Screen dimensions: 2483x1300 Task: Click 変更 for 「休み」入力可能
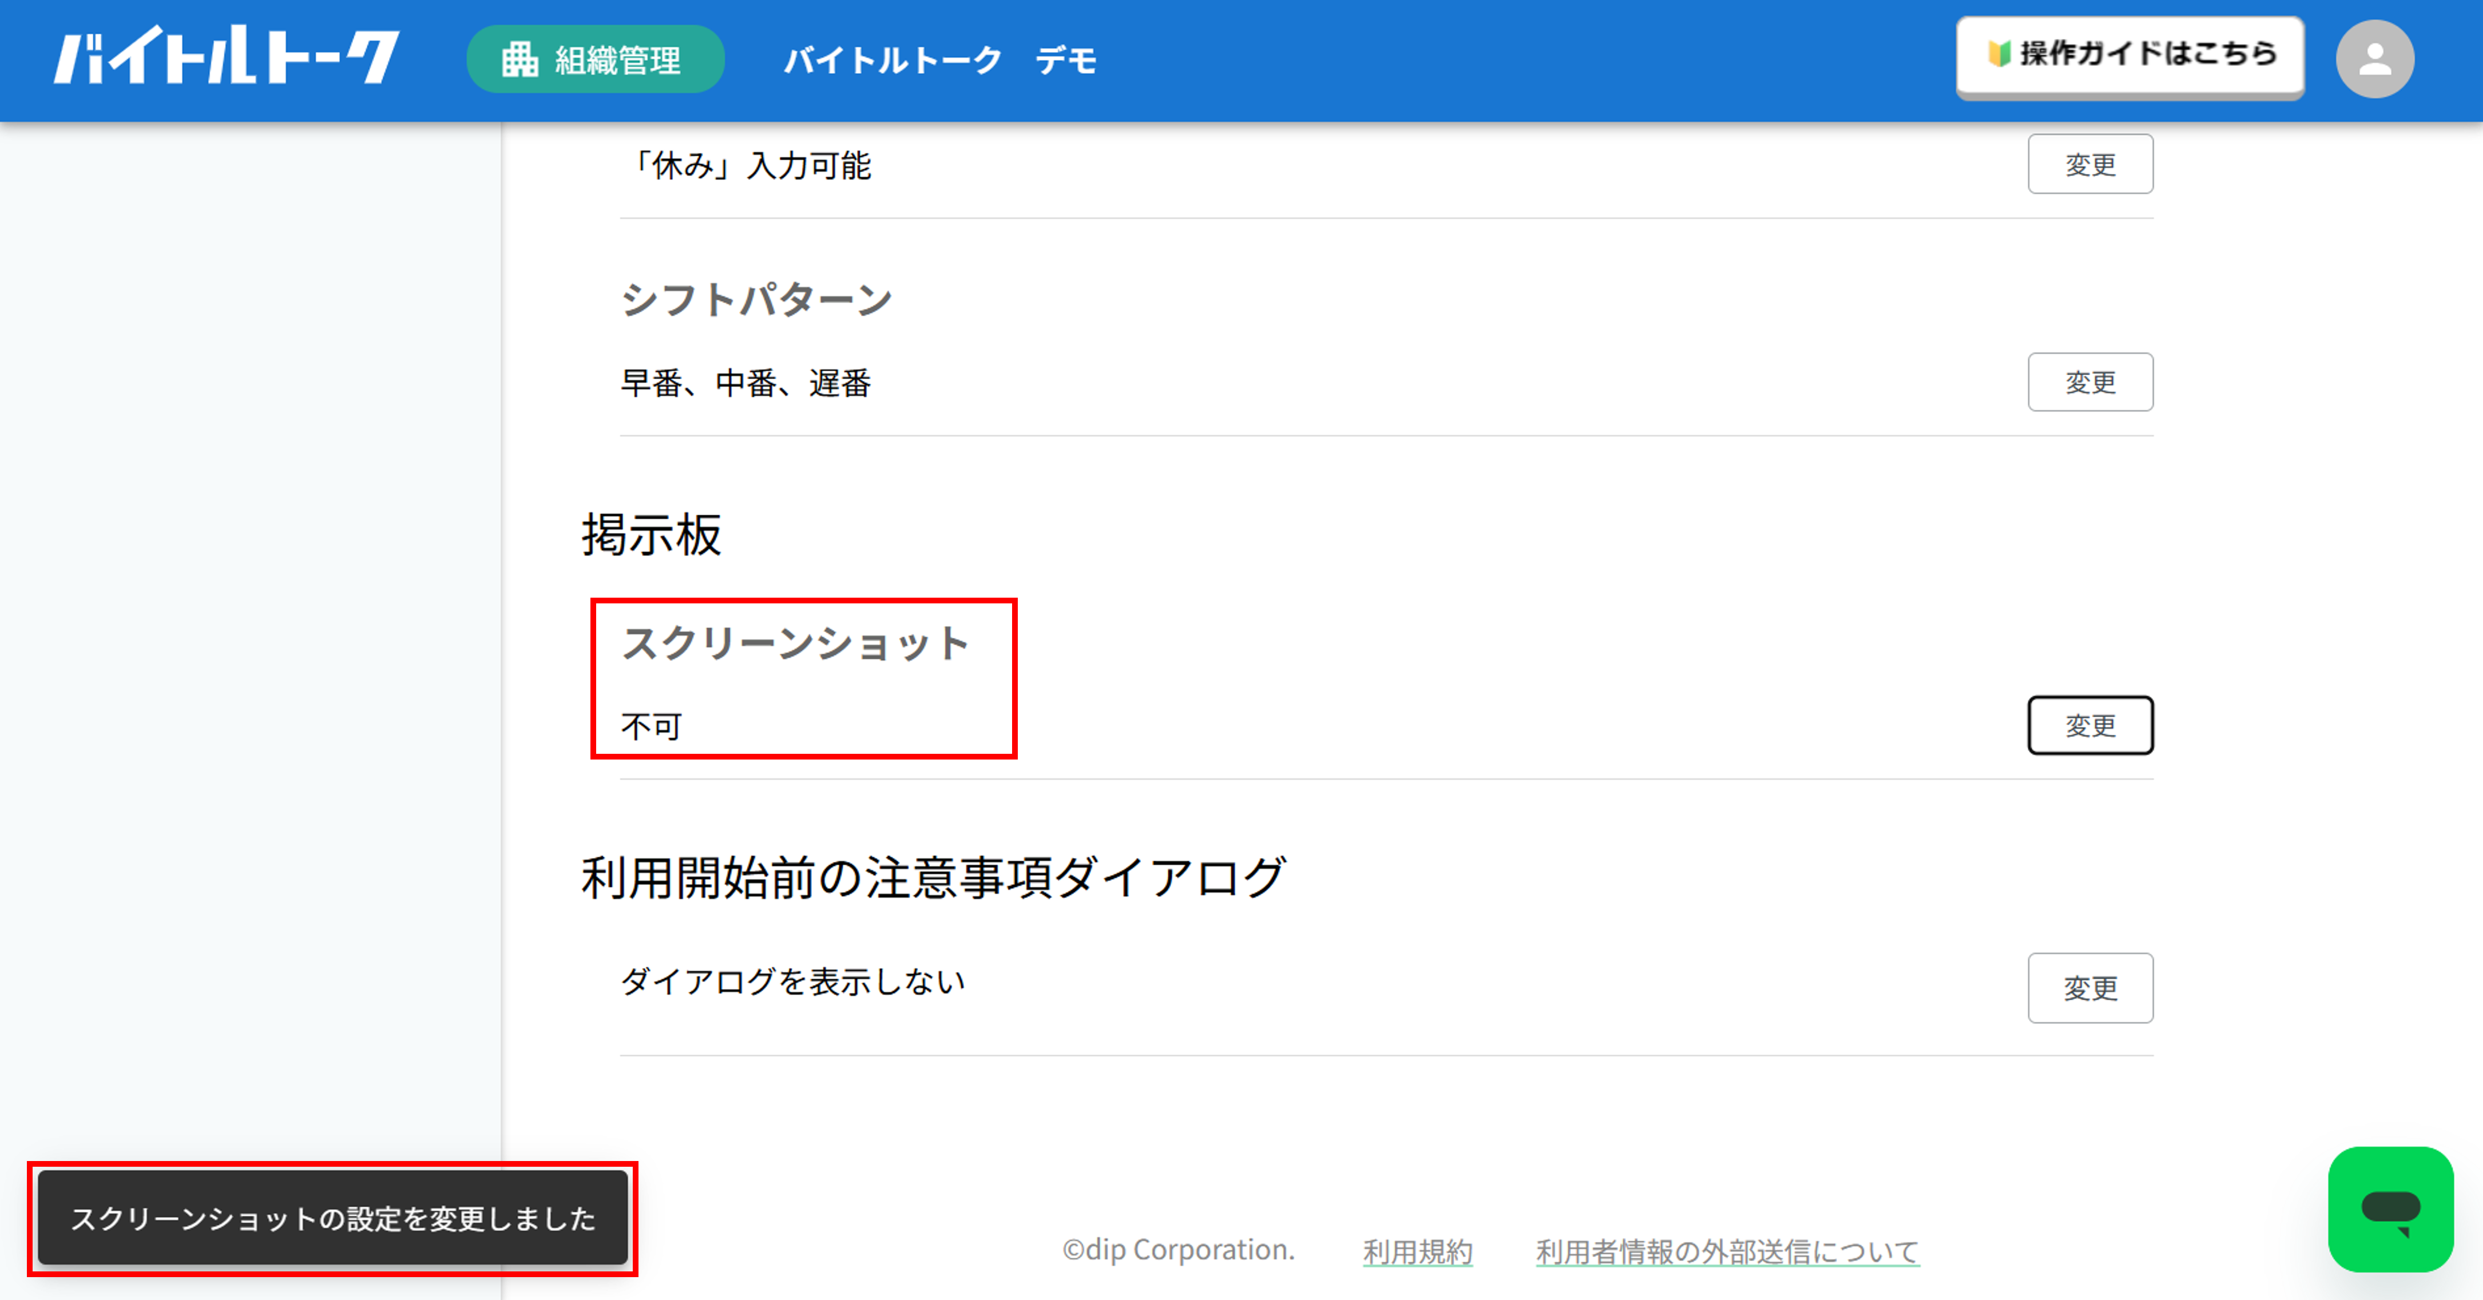2090,164
